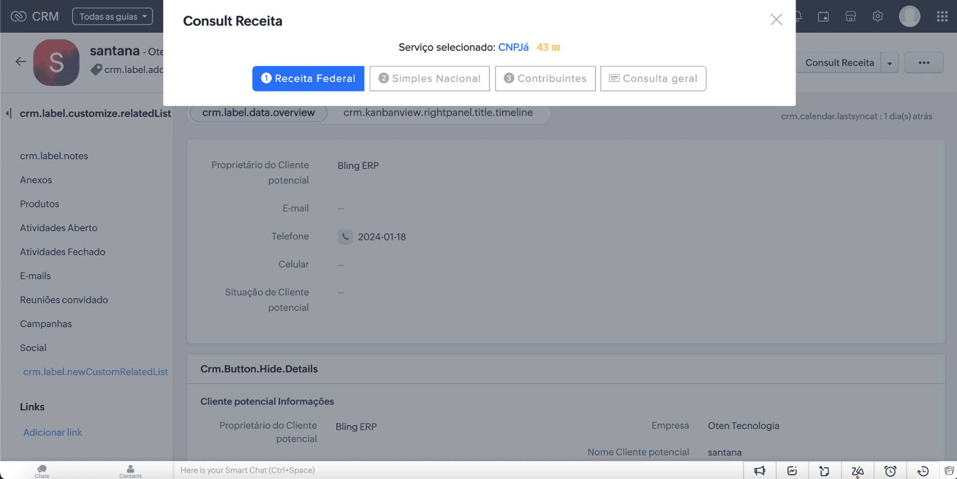Open the apps grid launcher

coord(942,17)
